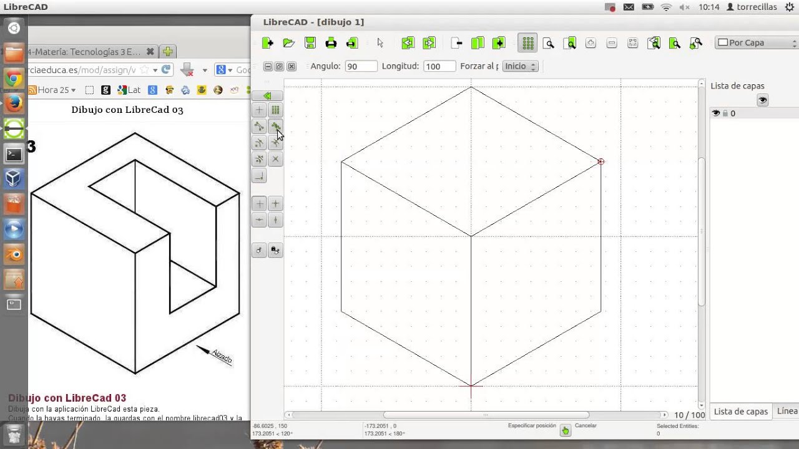The height and width of the screenshot is (449, 799).
Task: Open Chrome from the Ubuntu launcher
Action: 14,78
